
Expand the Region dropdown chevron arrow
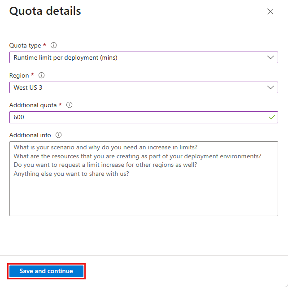coord(271,87)
